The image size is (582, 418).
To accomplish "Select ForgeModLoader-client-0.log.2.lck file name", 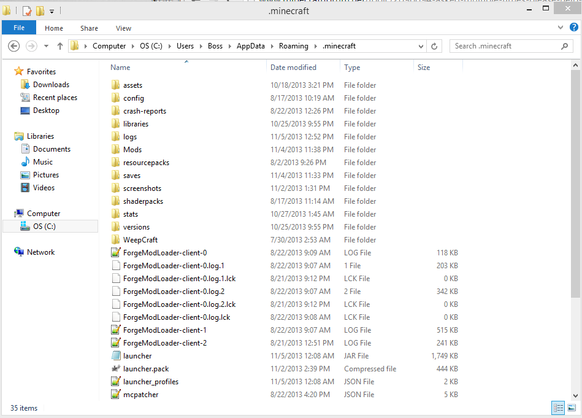I will click(179, 304).
